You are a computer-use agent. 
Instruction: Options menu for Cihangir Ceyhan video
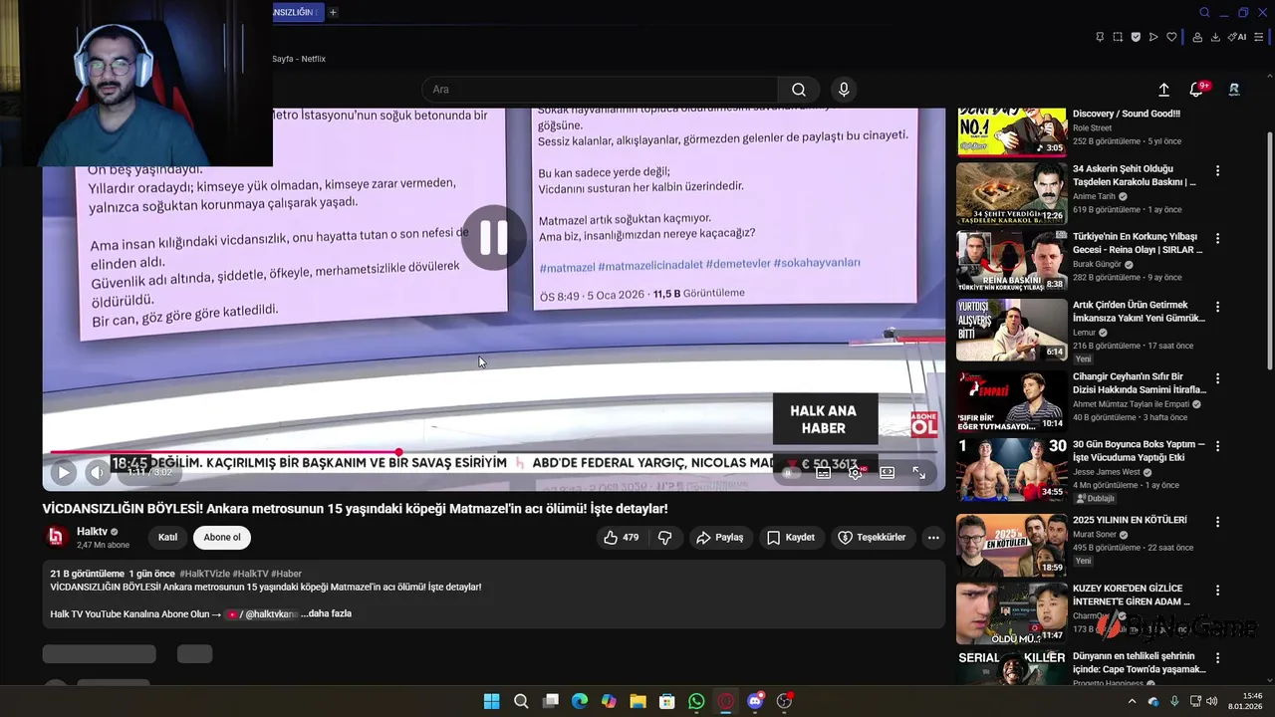[1217, 378]
